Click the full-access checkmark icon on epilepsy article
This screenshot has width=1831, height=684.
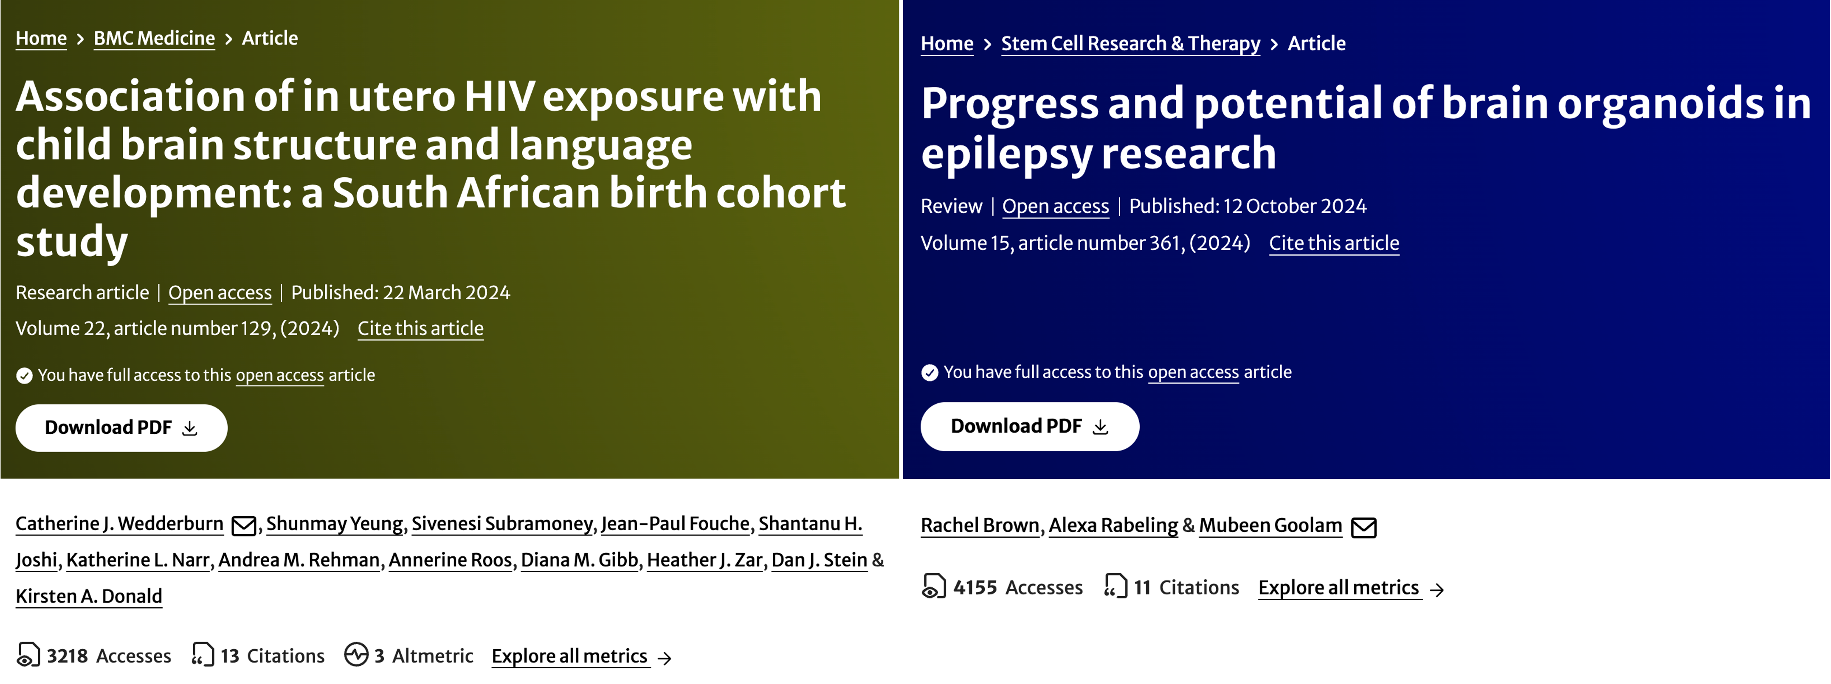[929, 372]
